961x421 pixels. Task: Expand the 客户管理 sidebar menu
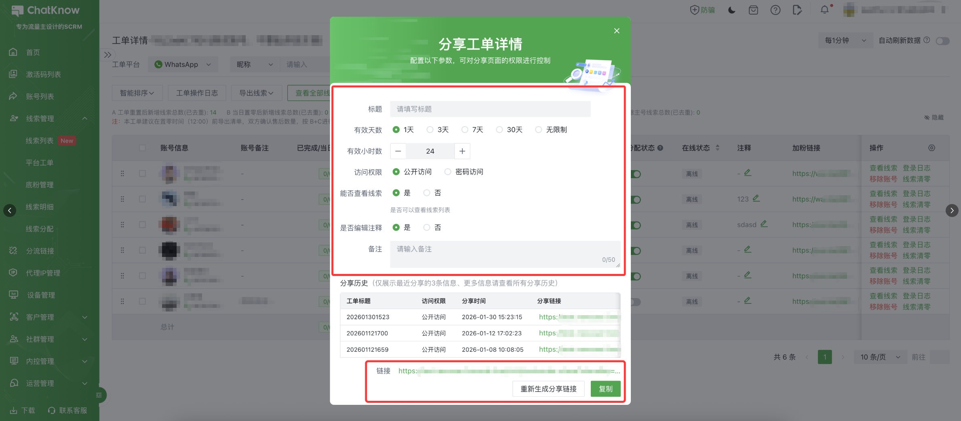coord(48,317)
